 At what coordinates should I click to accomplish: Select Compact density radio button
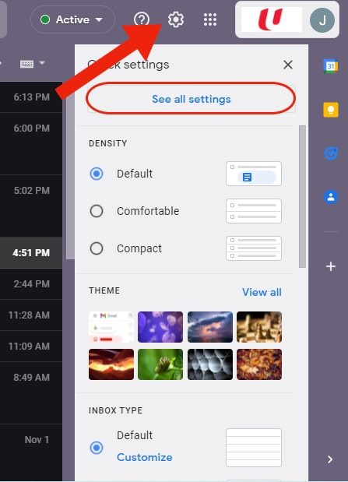[97, 248]
